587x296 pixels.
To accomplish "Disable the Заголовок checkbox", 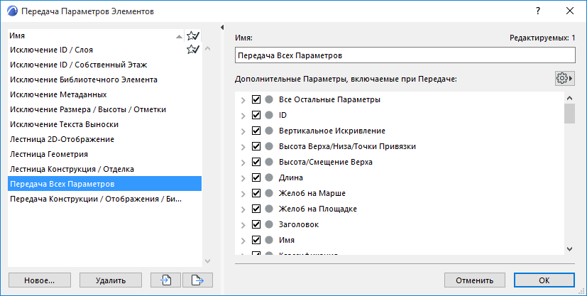I will point(257,224).
